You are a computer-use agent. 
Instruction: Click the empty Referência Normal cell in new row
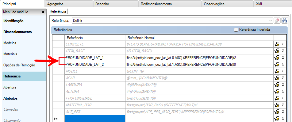[199, 118]
